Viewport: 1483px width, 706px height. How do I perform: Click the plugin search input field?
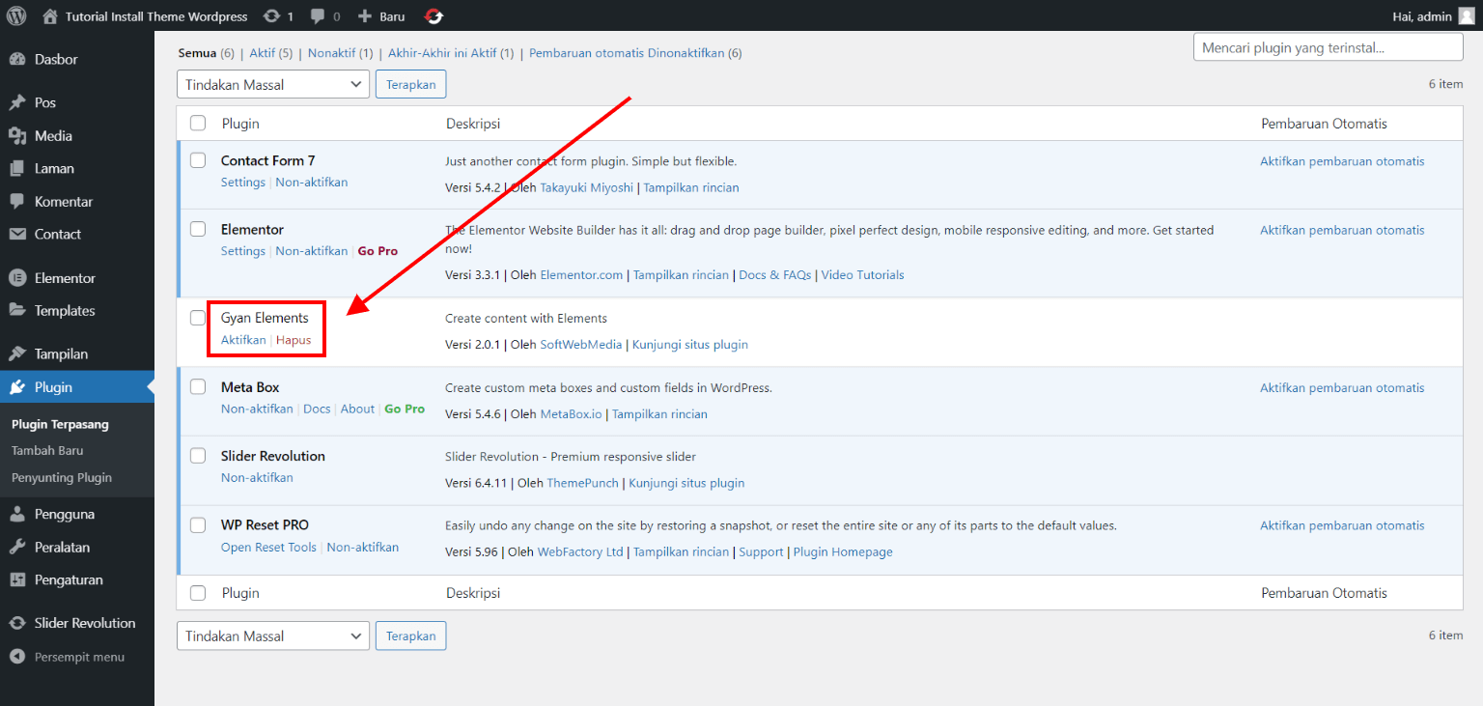(1328, 46)
